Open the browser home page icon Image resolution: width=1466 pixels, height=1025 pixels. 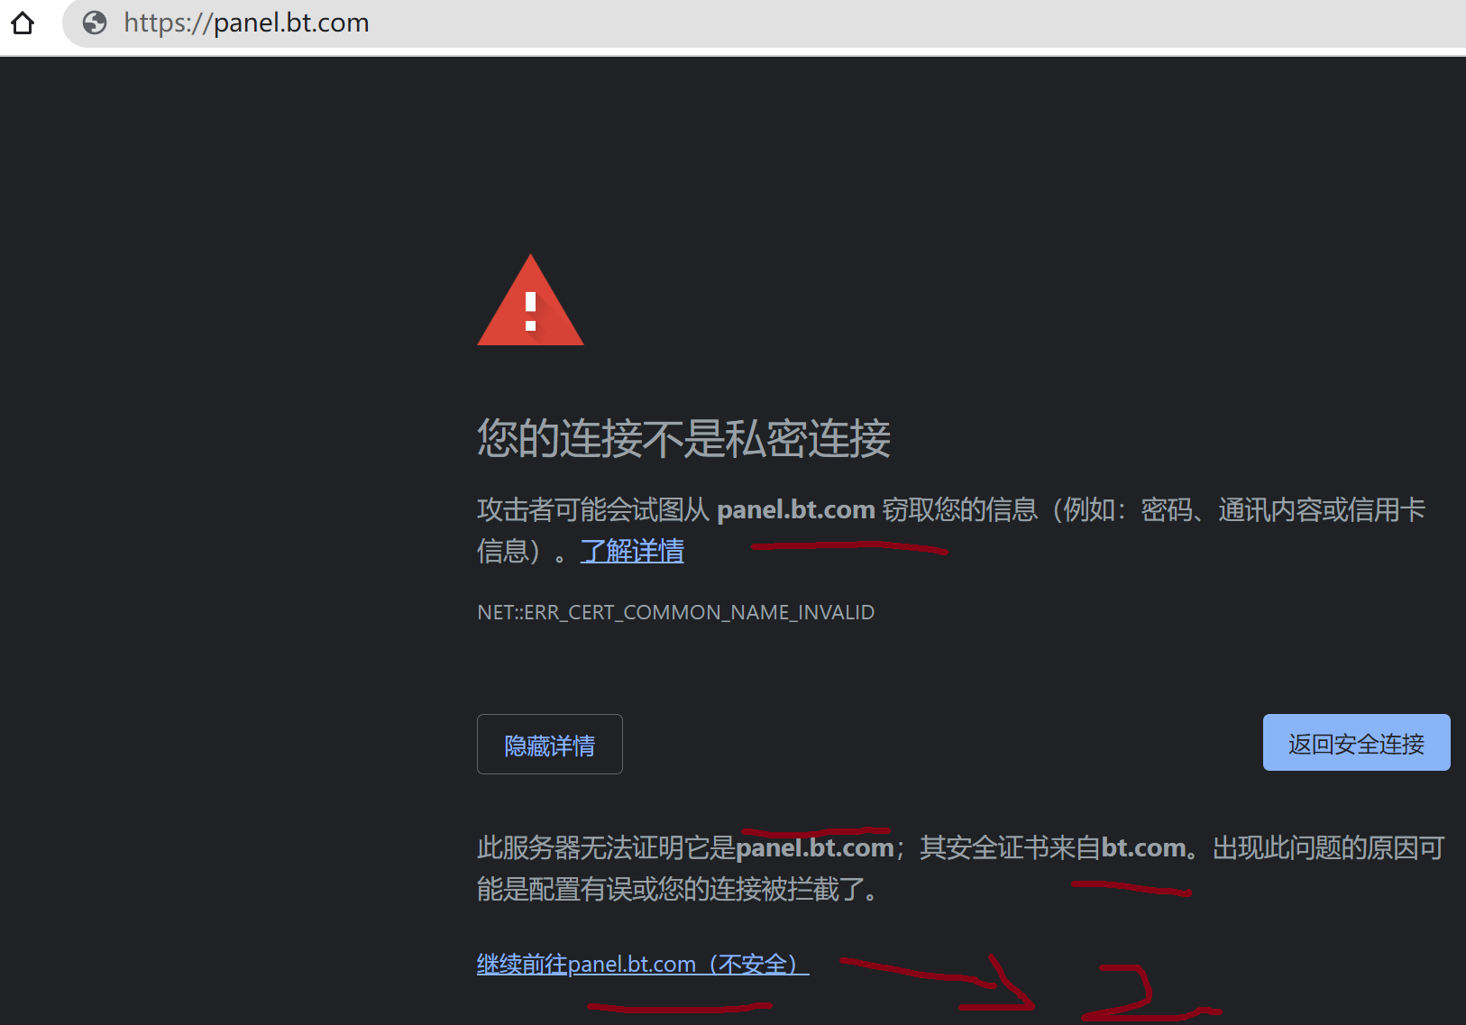[23, 23]
